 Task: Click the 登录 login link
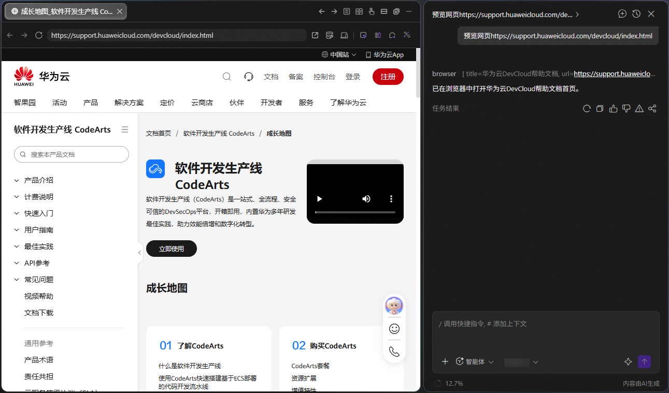pos(353,77)
